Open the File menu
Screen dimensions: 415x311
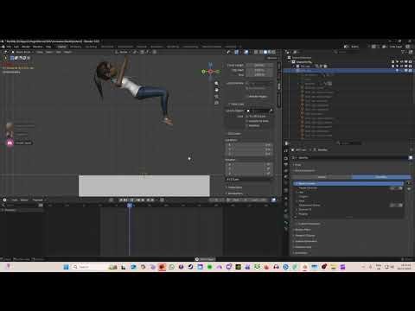(x=9, y=47)
